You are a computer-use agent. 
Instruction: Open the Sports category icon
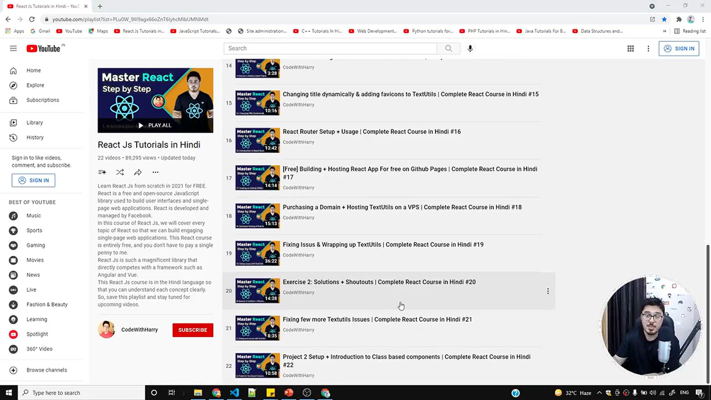pos(13,230)
